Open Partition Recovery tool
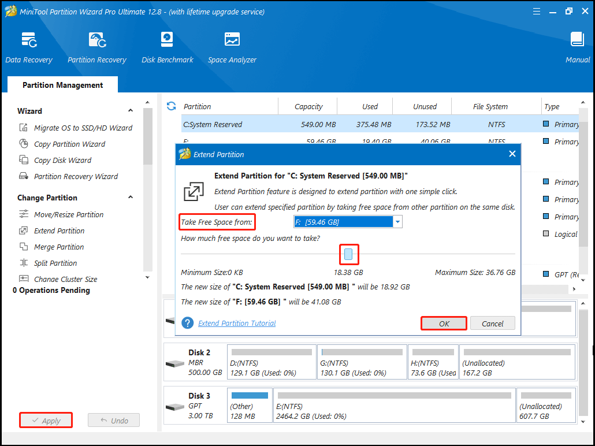 [97, 48]
